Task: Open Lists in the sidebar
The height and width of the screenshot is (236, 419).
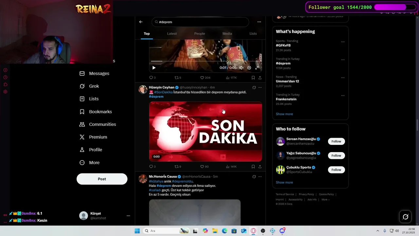Action: pos(89,99)
